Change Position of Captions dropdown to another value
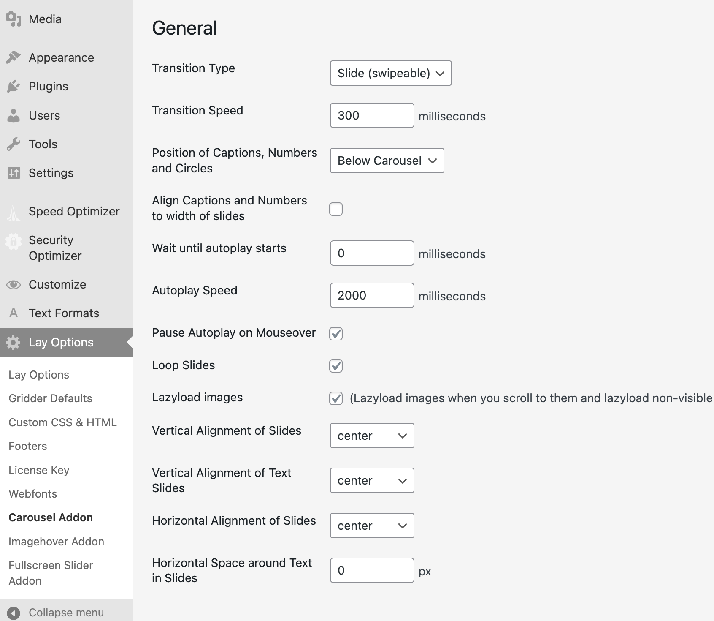Viewport: 714px width, 621px height. (387, 161)
